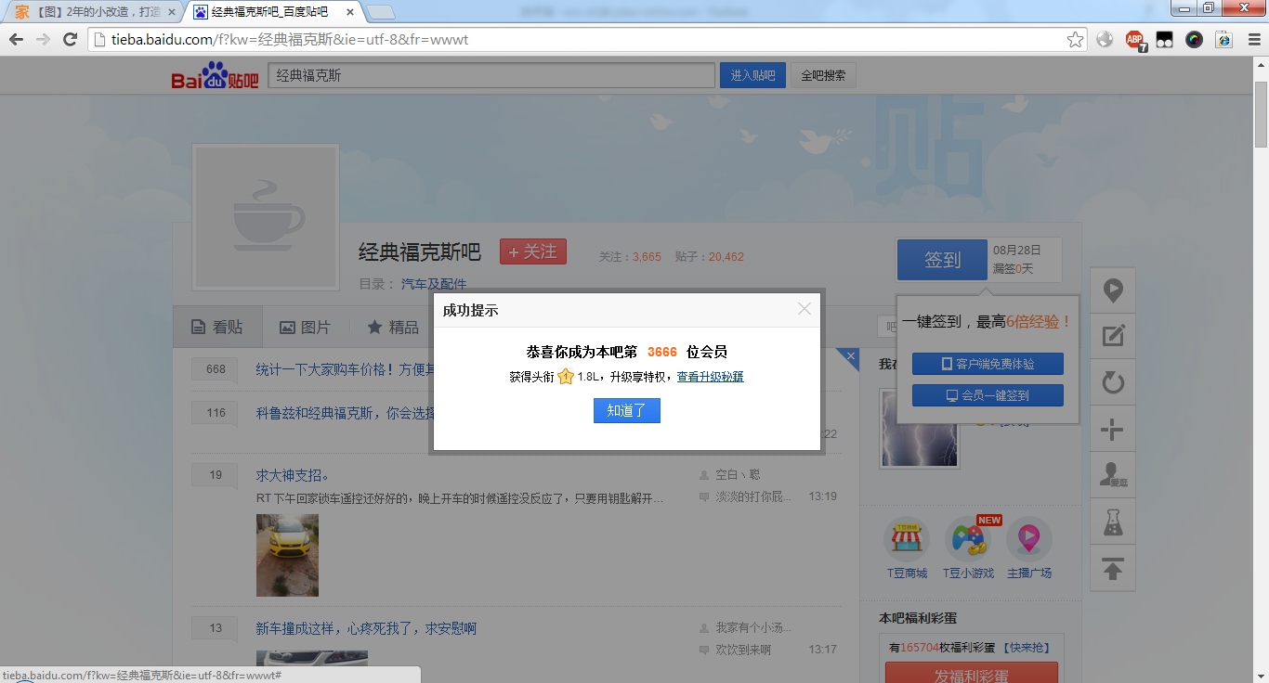This screenshot has height=683, width=1269.
Task: Click the browser forward arrow
Action: [x=43, y=39]
